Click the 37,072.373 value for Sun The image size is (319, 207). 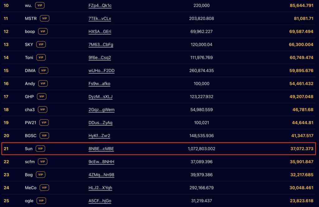tap(302, 149)
